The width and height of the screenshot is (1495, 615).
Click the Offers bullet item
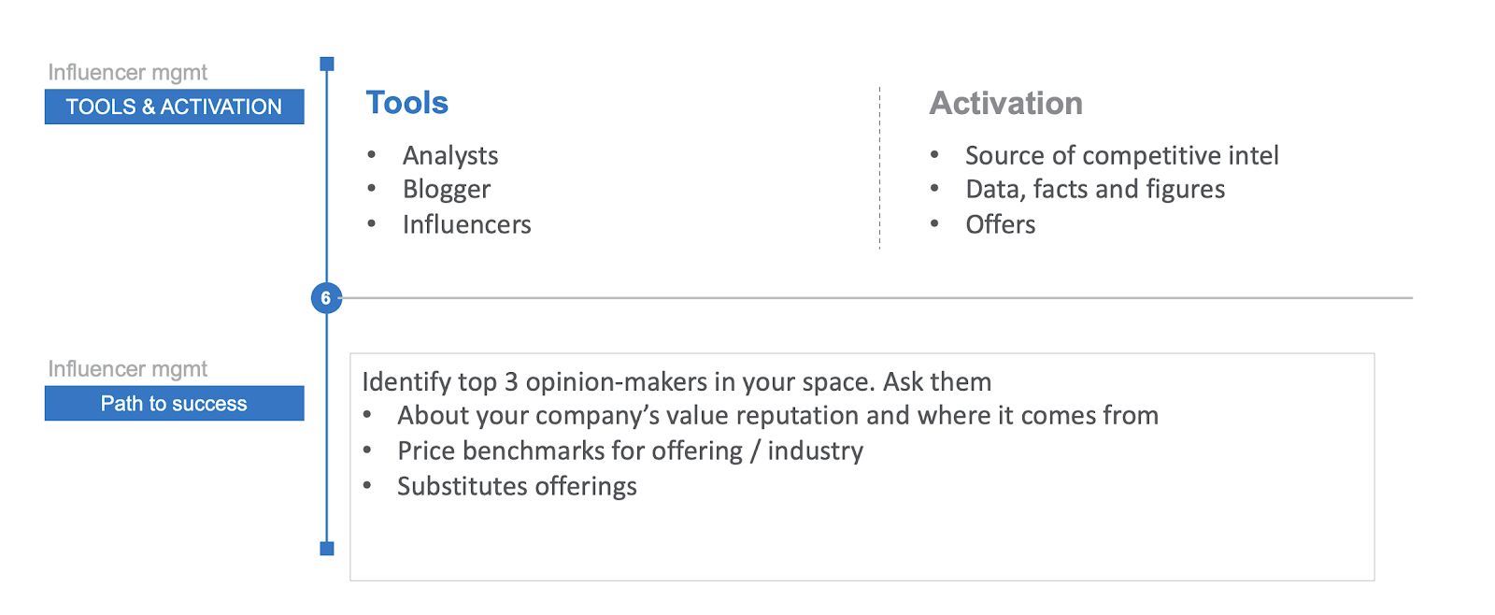pyautogui.click(x=1000, y=224)
